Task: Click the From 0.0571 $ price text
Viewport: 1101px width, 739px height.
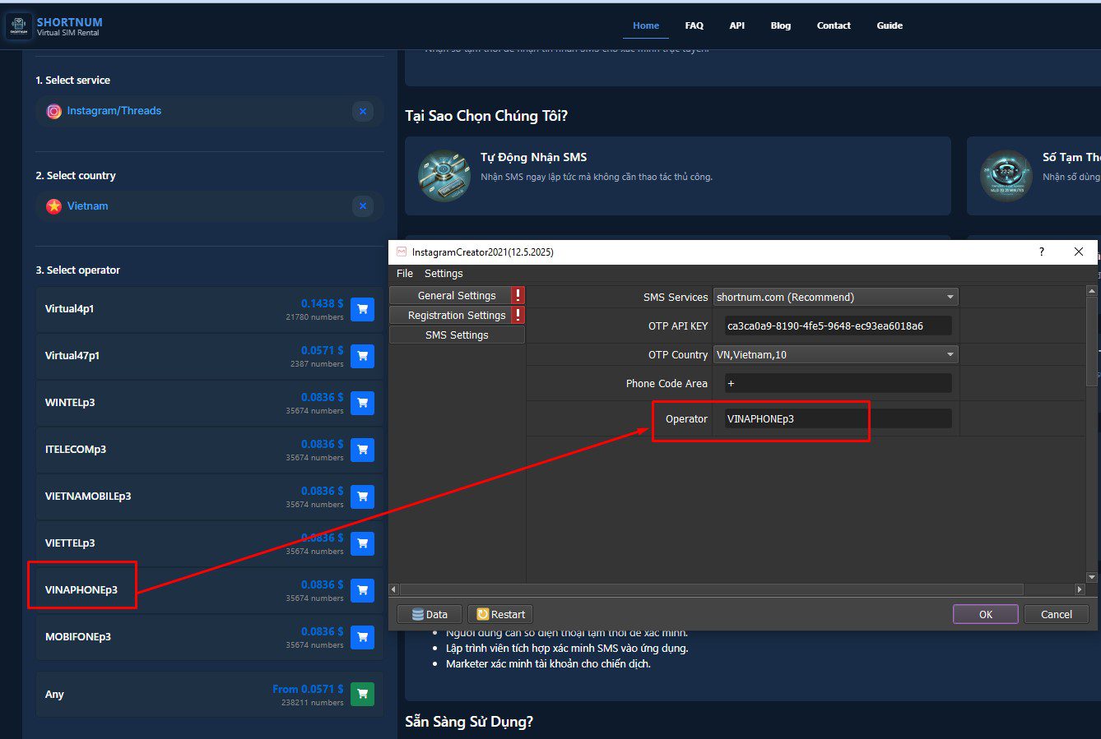Action: point(309,689)
